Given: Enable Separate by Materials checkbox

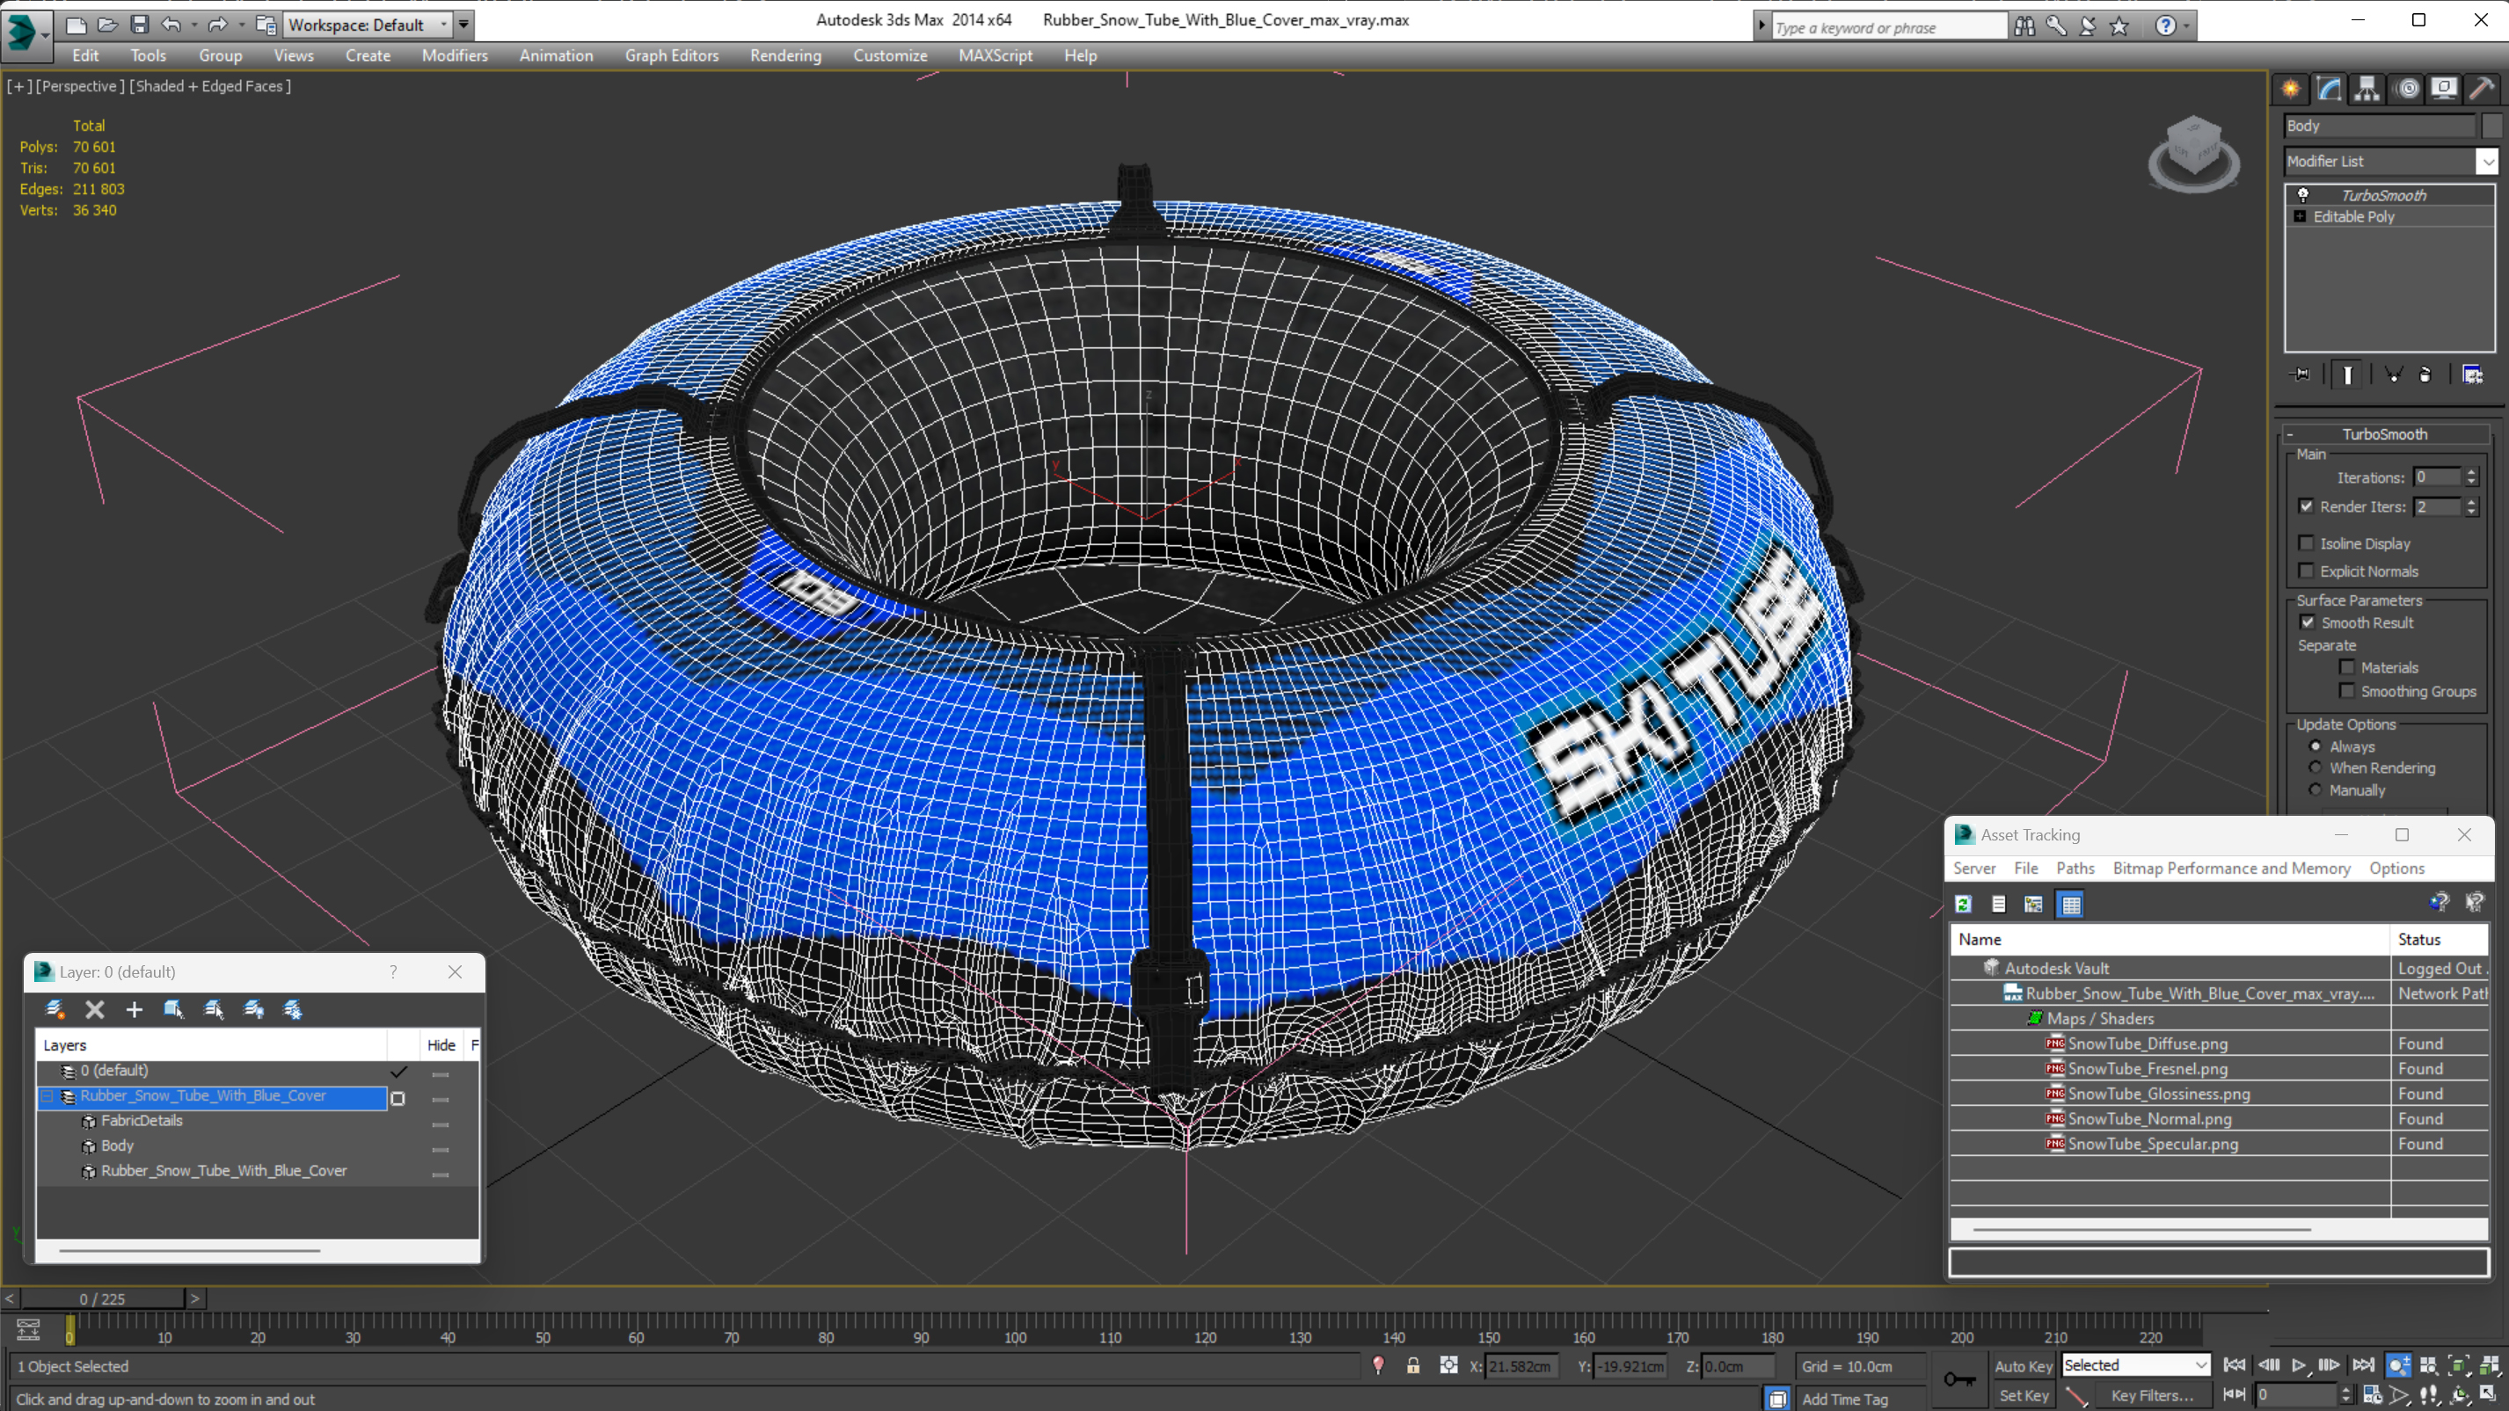Looking at the screenshot, I should point(2347,667).
